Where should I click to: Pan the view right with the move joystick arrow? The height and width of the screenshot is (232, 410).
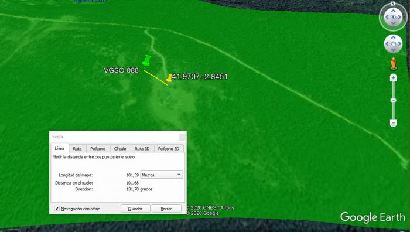(400, 44)
